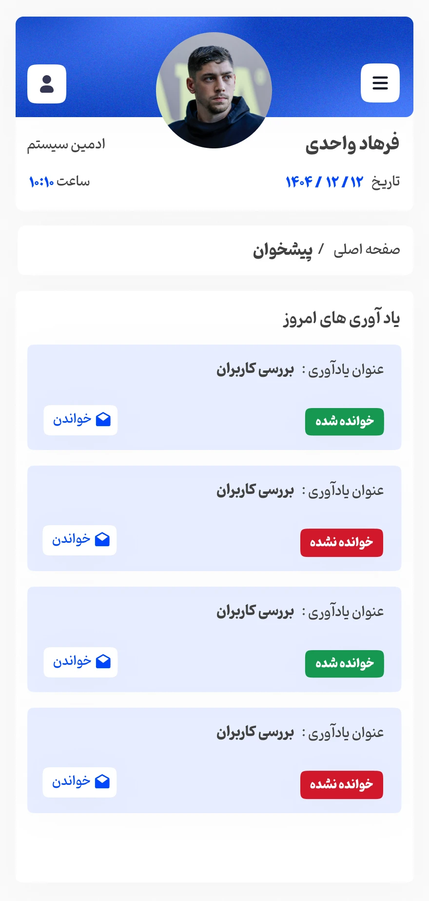
Task: Click the user account icon button
Action: pos(47,84)
